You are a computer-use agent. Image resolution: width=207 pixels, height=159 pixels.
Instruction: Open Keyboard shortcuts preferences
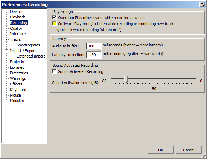(x=18, y=90)
